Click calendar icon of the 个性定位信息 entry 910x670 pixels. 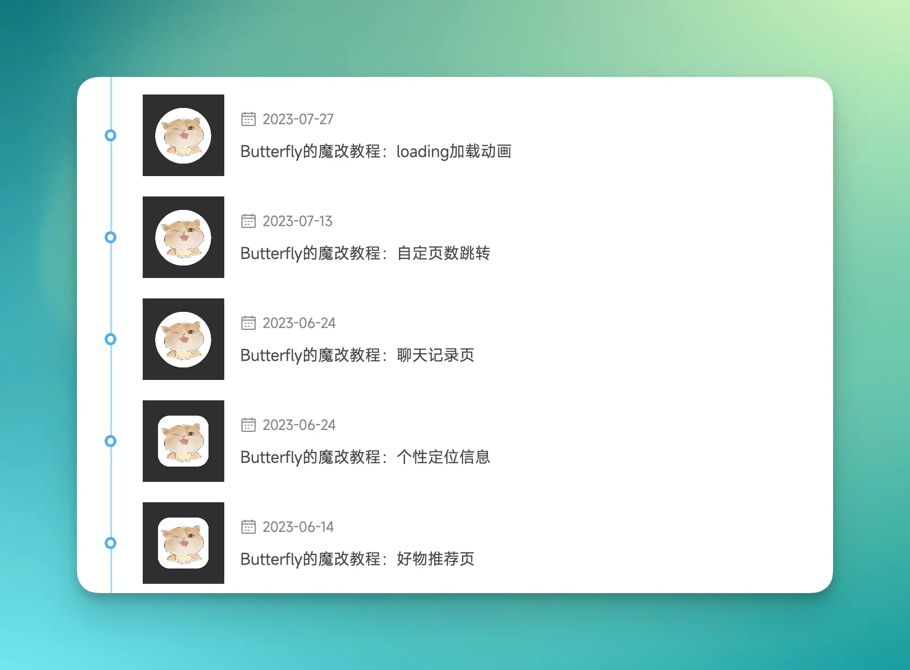248,425
